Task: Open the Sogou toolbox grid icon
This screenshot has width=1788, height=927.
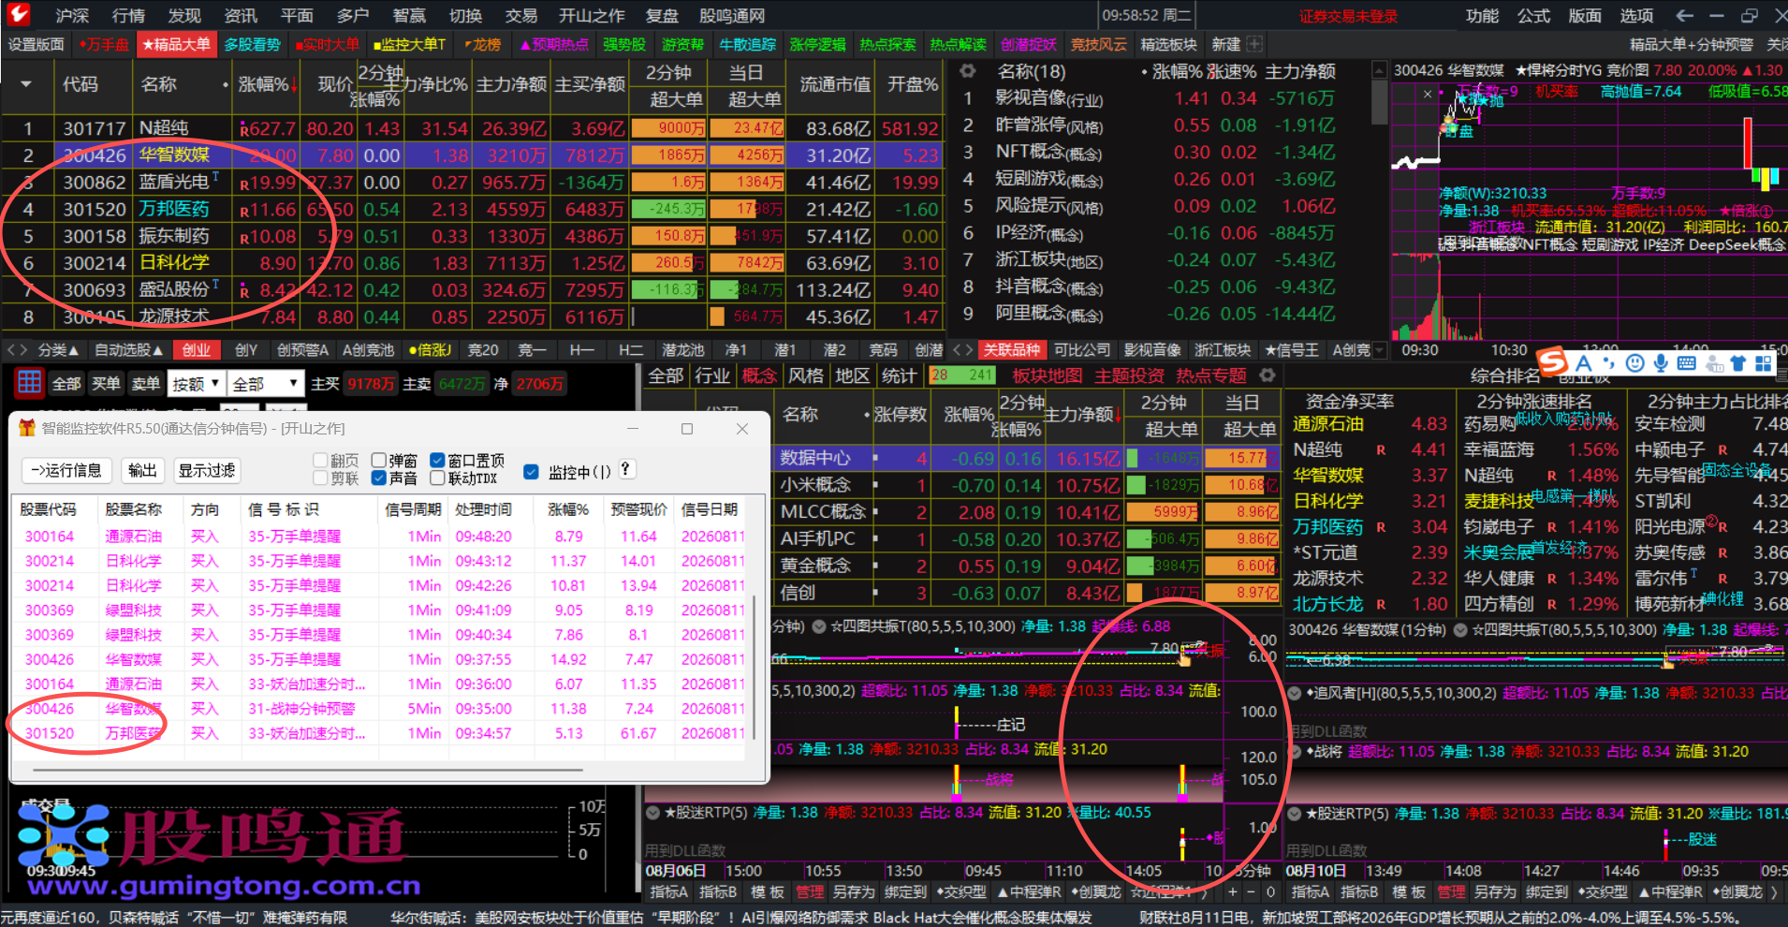Action: pos(1764,363)
